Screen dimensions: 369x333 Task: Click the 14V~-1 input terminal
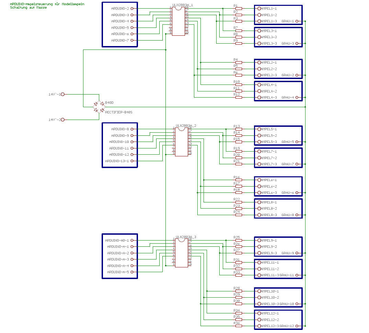coord(62,94)
